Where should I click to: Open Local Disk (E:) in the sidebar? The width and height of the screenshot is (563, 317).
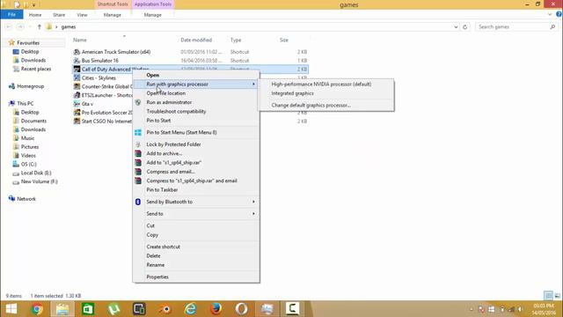click(x=36, y=173)
